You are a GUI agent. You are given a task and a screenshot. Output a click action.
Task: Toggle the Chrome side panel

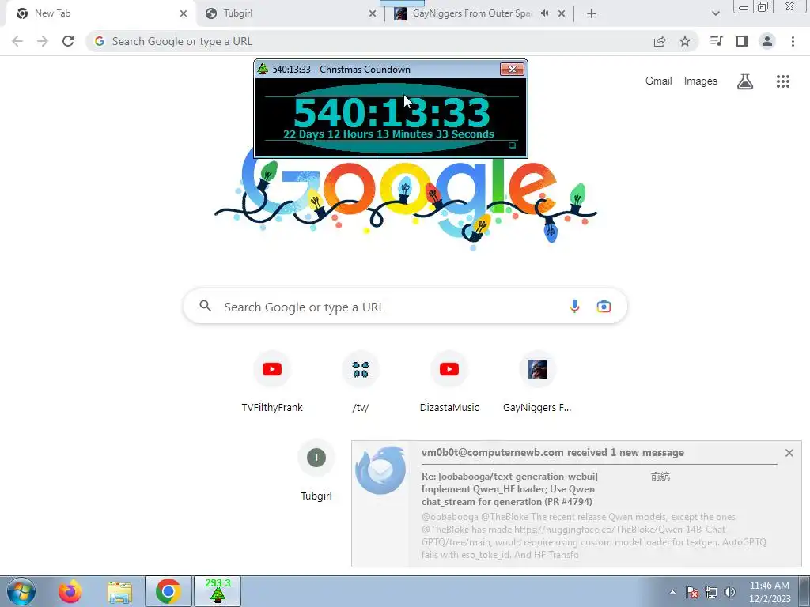(x=742, y=41)
